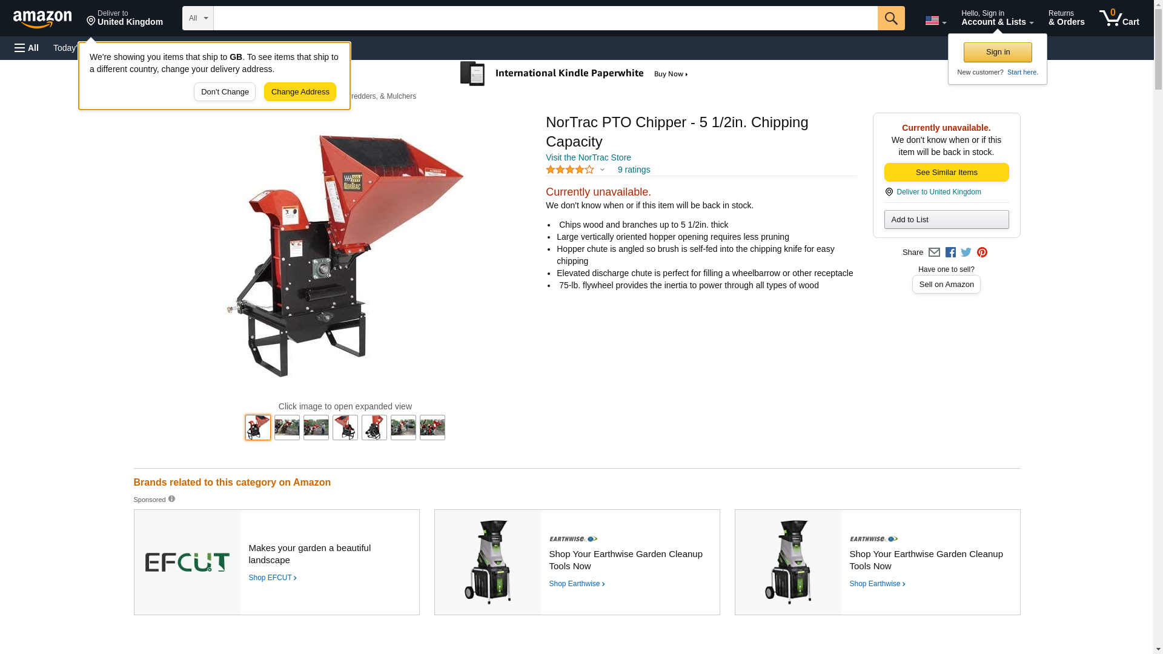Viewport: 1163px width, 654px height.
Task: Expand the star rating breakdown arrow
Action: [x=602, y=170]
